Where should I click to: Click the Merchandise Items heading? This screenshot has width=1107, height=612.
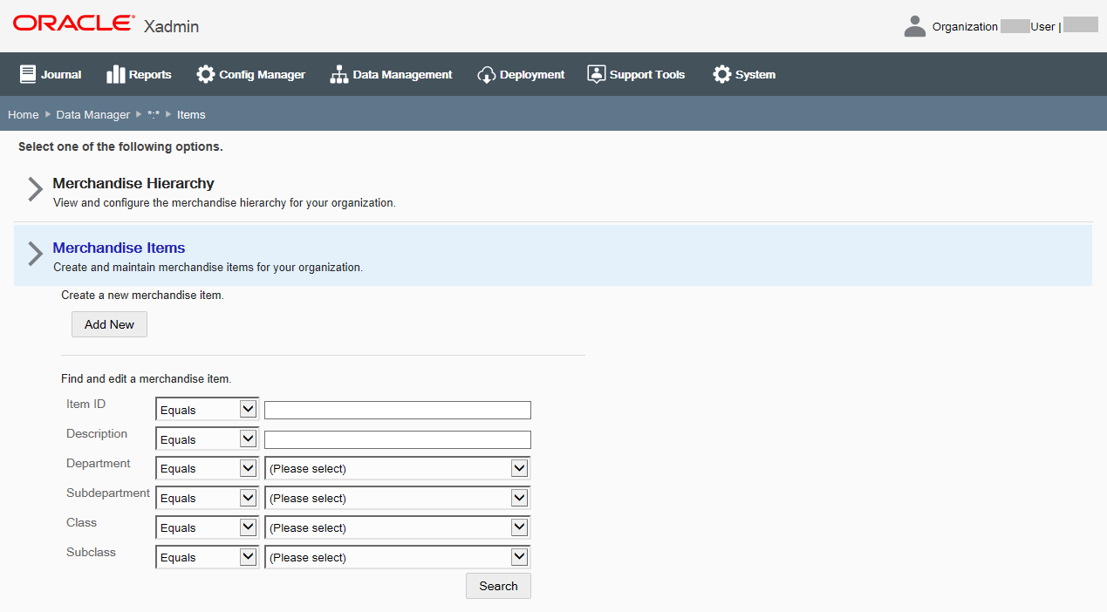click(119, 248)
